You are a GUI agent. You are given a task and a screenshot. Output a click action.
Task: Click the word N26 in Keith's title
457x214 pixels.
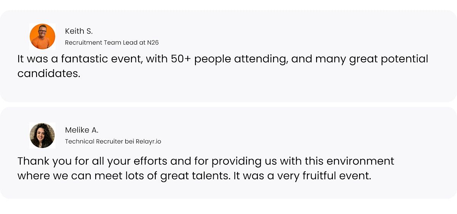[153, 43]
